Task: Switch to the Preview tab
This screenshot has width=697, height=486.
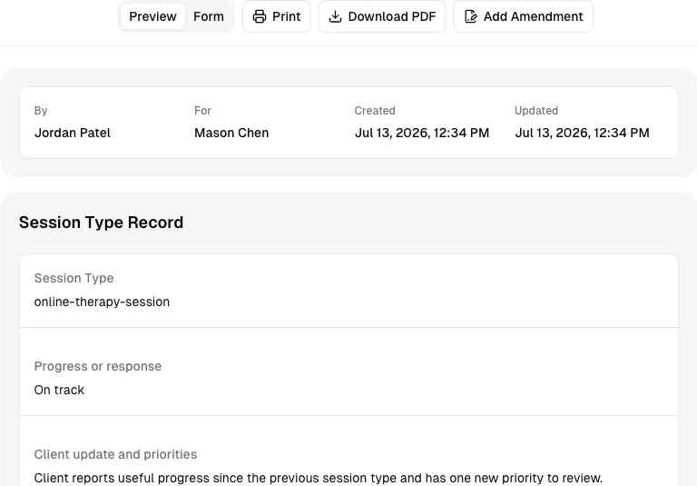Action: (152, 16)
